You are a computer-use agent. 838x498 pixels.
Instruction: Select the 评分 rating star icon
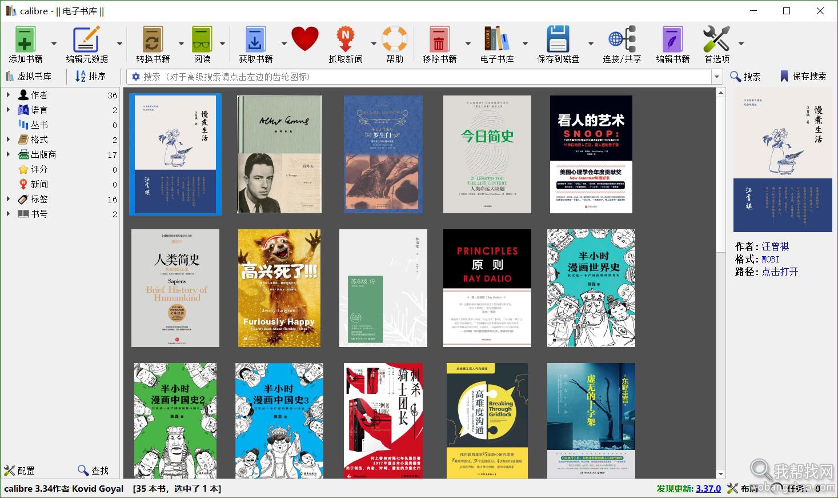[23, 169]
